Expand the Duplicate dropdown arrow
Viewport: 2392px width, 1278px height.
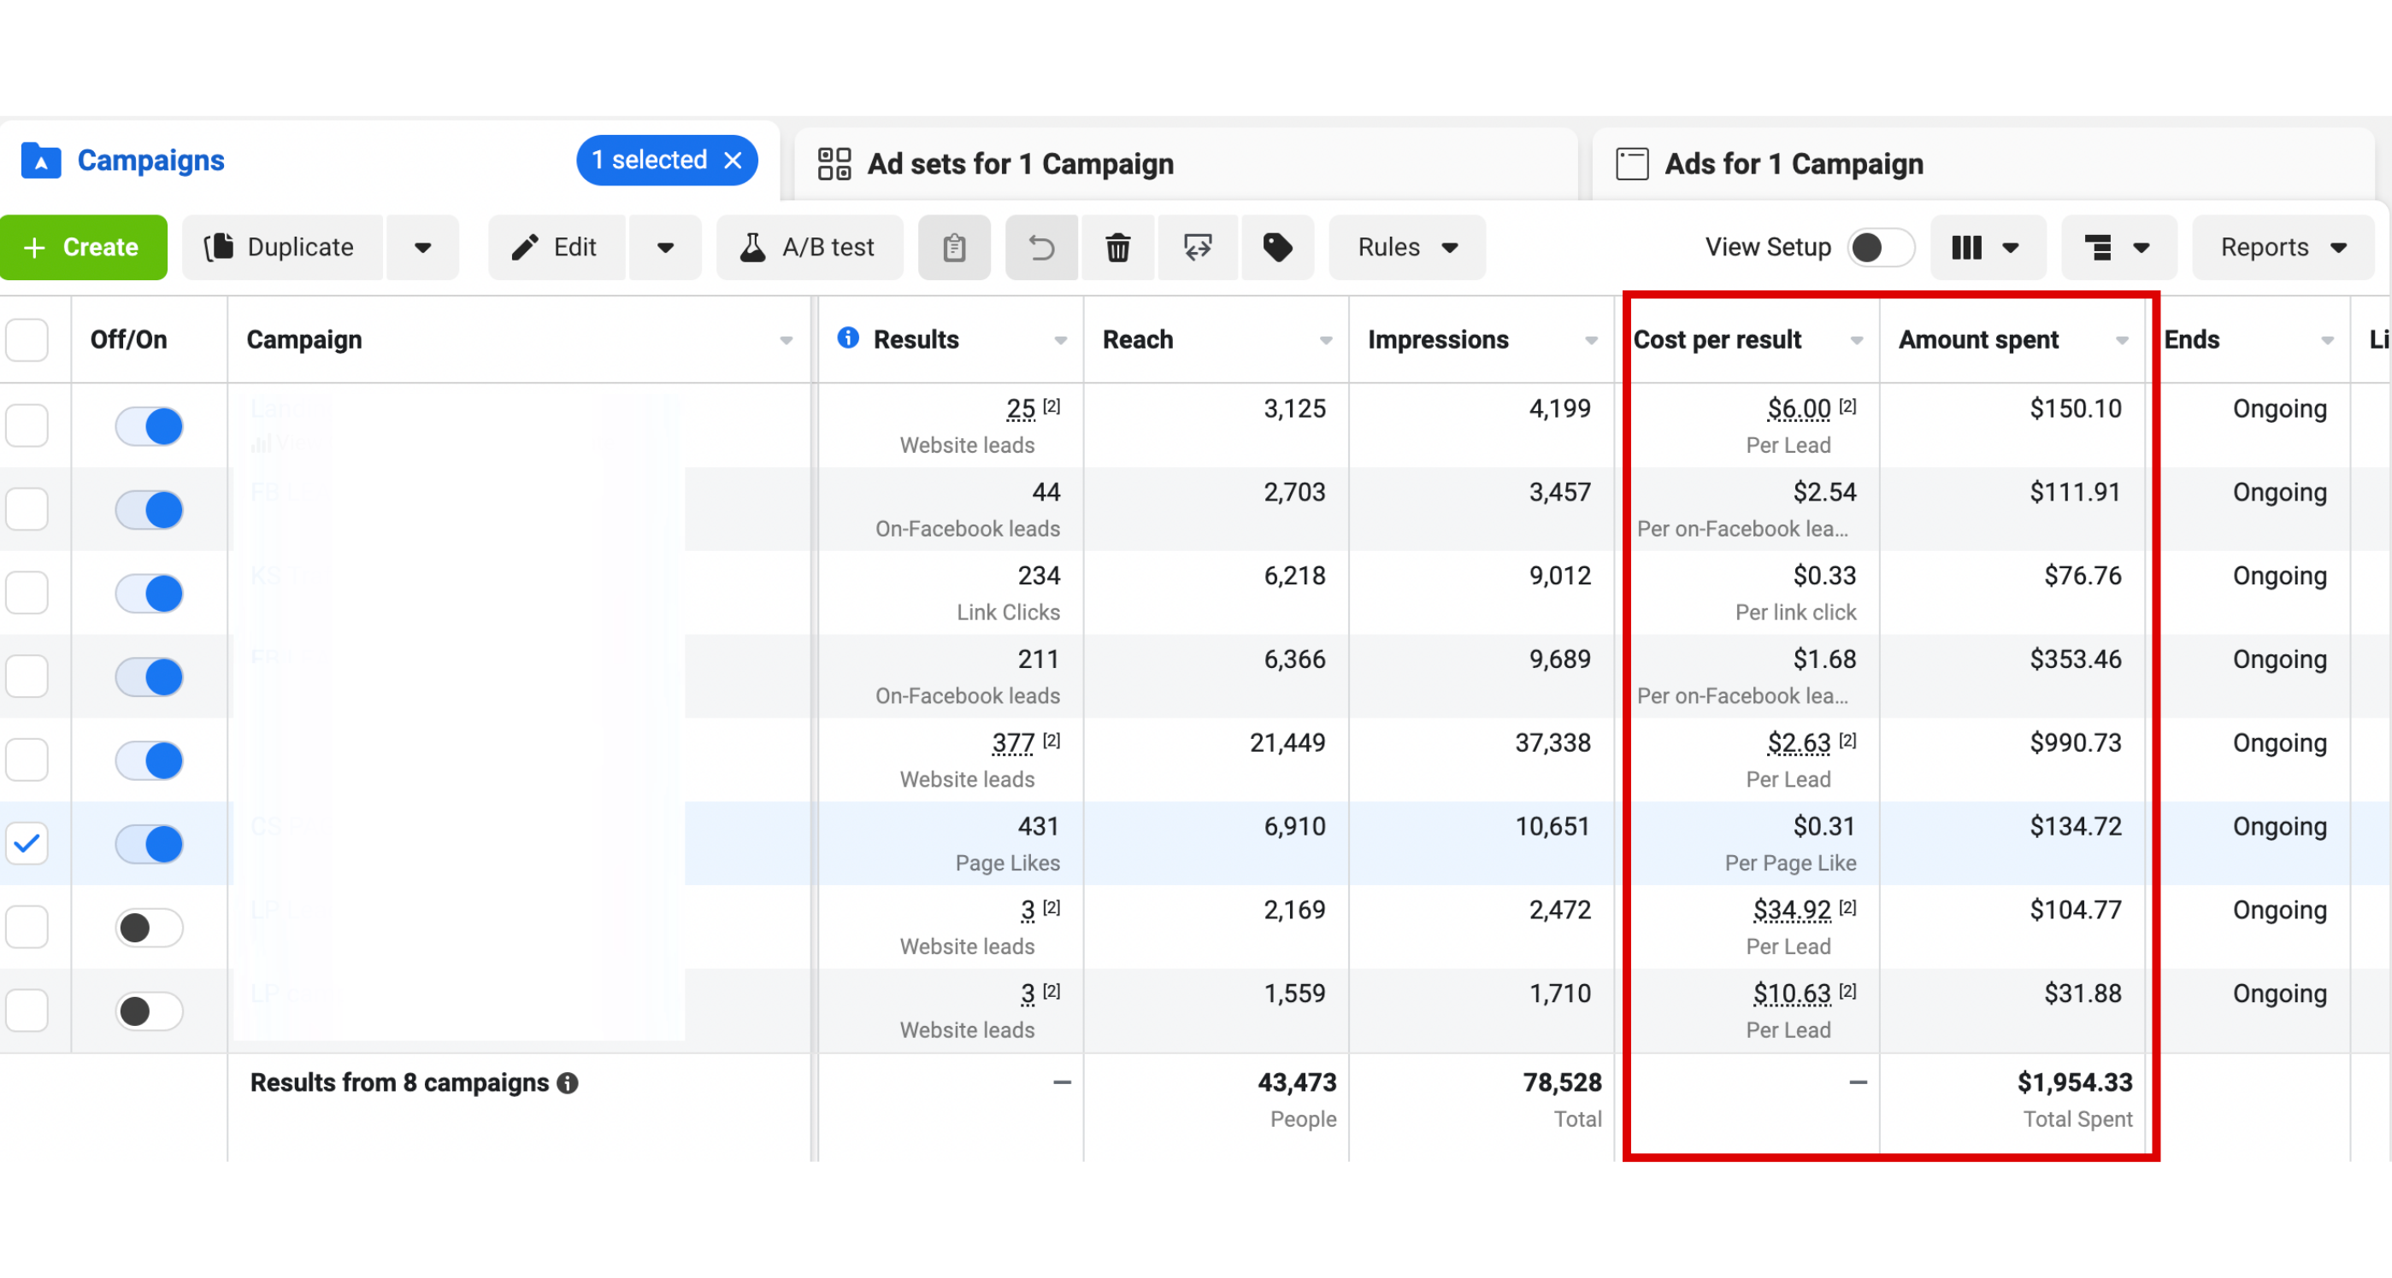[422, 248]
